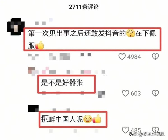The image size is (168, 140).
Task: Select the comment '是不是好嚣张'
Action: 62,83
